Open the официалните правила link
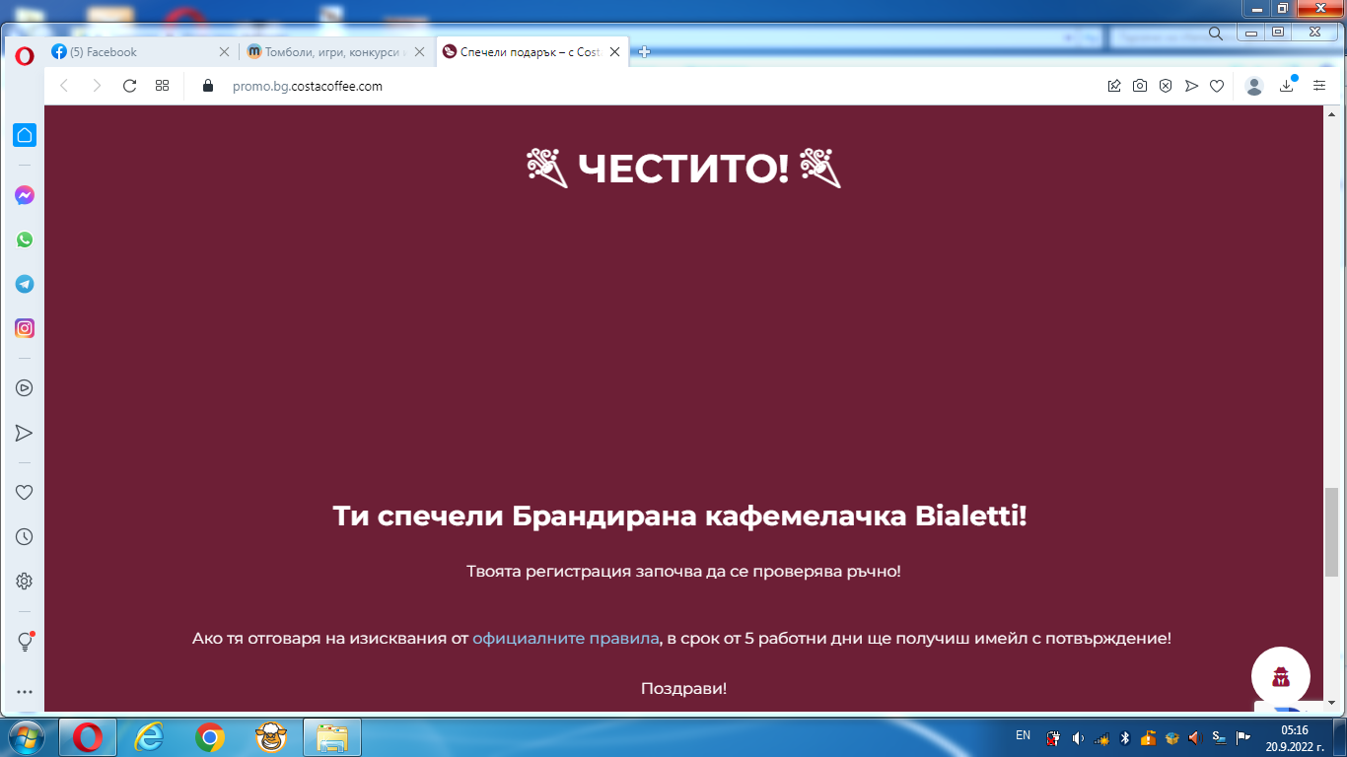This screenshot has width=1347, height=757. tap(565, 638)
